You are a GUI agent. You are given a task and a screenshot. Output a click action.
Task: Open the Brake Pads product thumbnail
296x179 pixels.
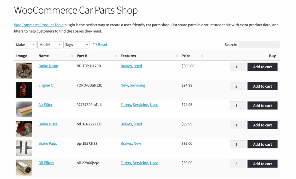click(x=24, y=148)
